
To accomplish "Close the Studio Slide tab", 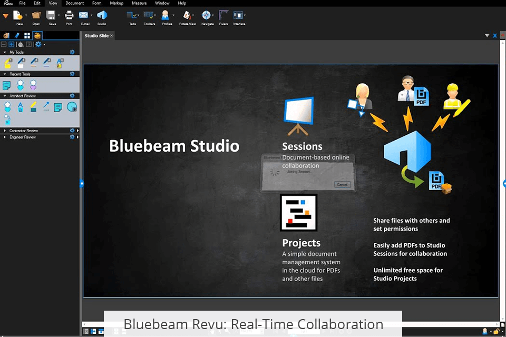I will click(112, 36).
